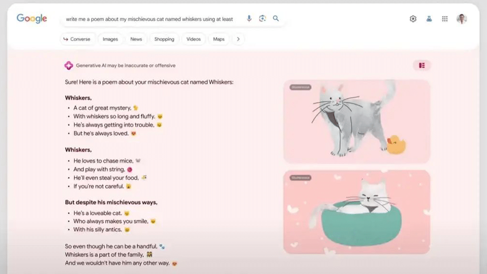Open Search Labs flask icon
Screen dimensions: 487x274
[429, 19]
